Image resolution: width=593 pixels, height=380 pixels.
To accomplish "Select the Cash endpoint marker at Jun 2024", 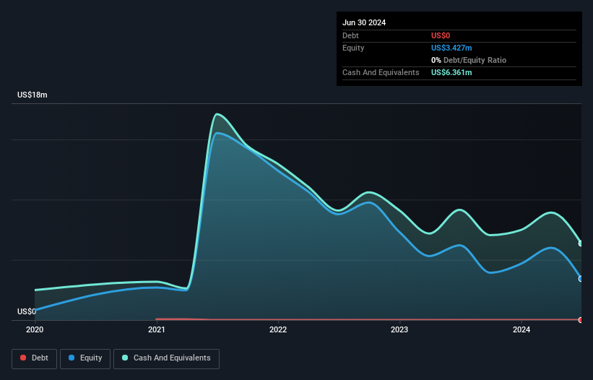I will [x=581, y=243].
